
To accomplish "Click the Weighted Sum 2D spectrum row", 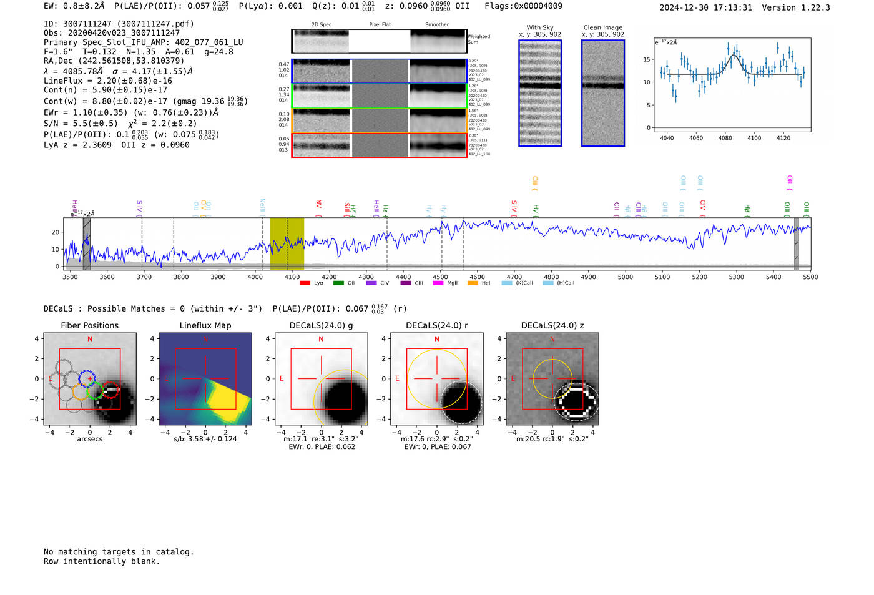I will (x=380, y=41).
